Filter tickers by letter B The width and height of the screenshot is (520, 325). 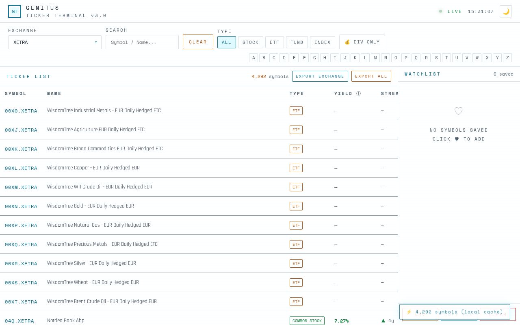[x=264, y=58]
